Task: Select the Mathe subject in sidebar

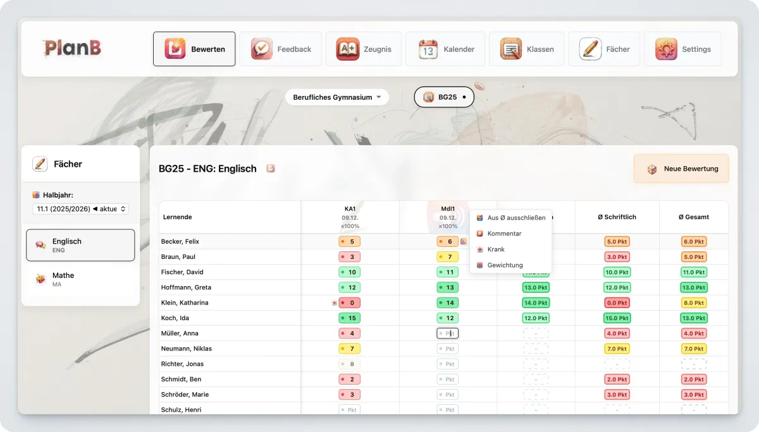Action: click(x=80, y=279)
